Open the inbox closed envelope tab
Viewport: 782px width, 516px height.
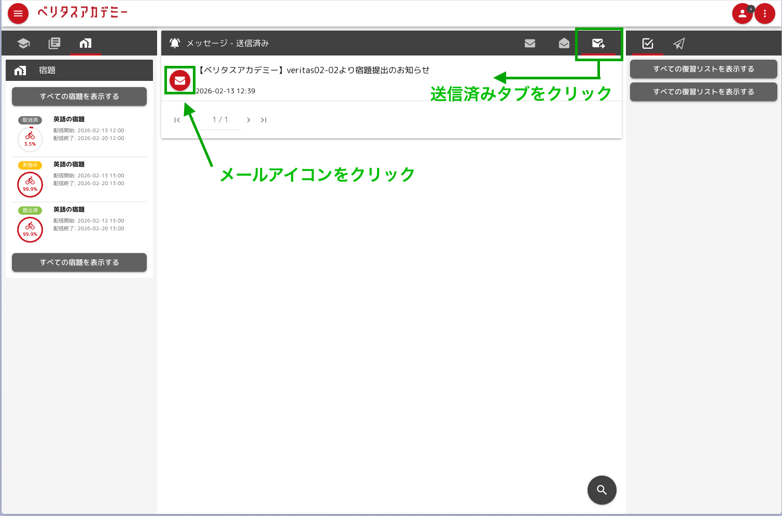tap(530, 43)
